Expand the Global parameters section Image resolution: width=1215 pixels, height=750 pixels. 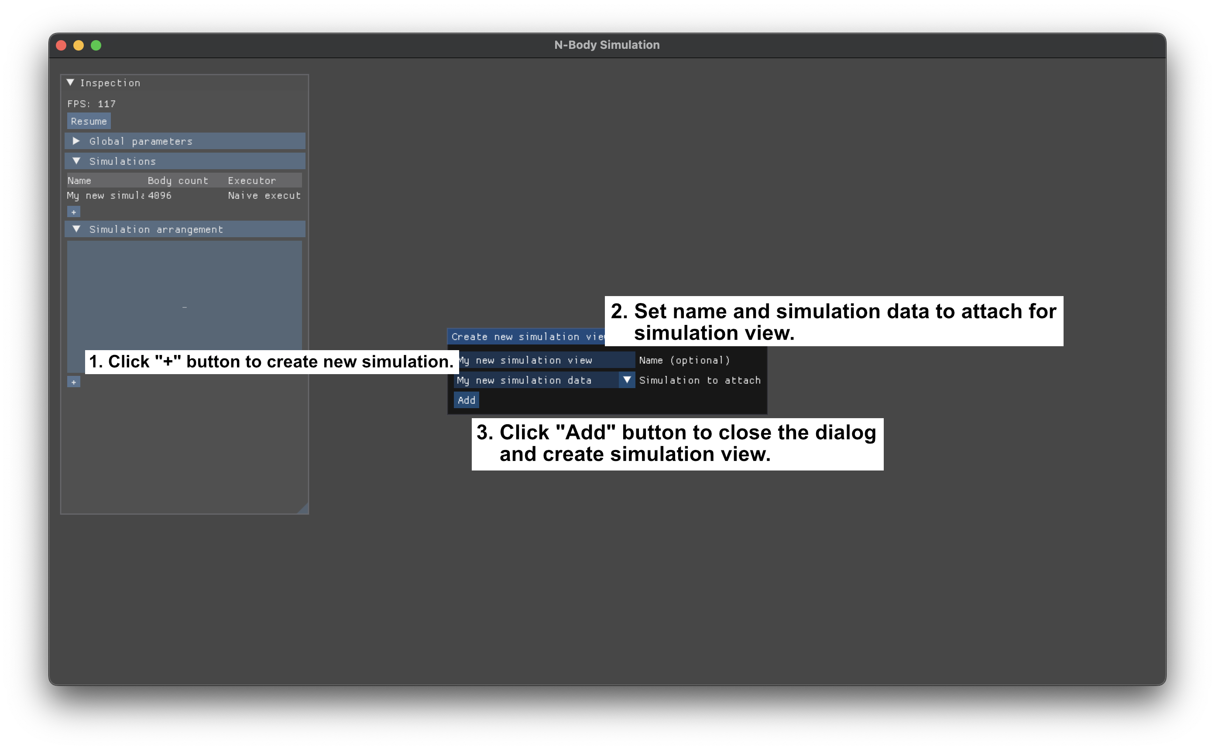pyautogui.click(x=76, y=141)
